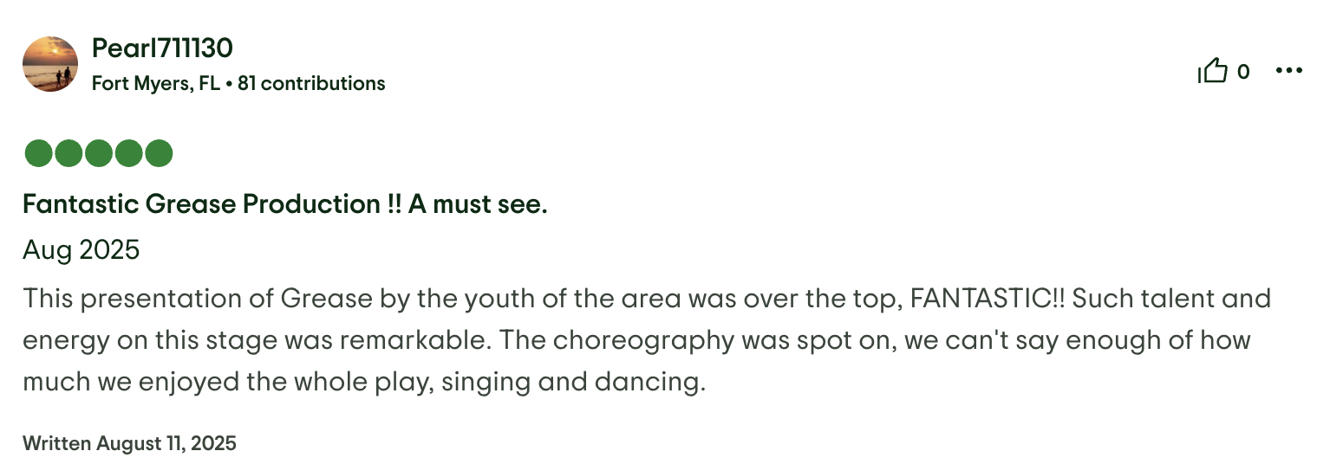This screenshot has height=464, width=1330.
Task: Click the first green rating bubble
Action: coord(38,154)
